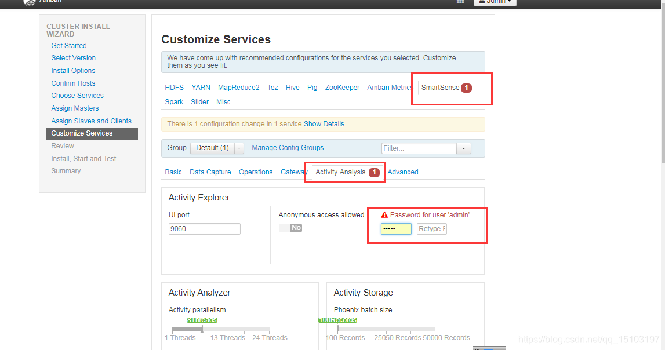Click the Summary step text
The height and width of the screenshot is (350, 665).
tap(66, 171)
